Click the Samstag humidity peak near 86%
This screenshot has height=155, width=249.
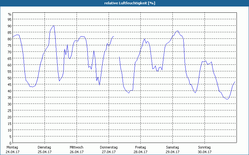177,31
